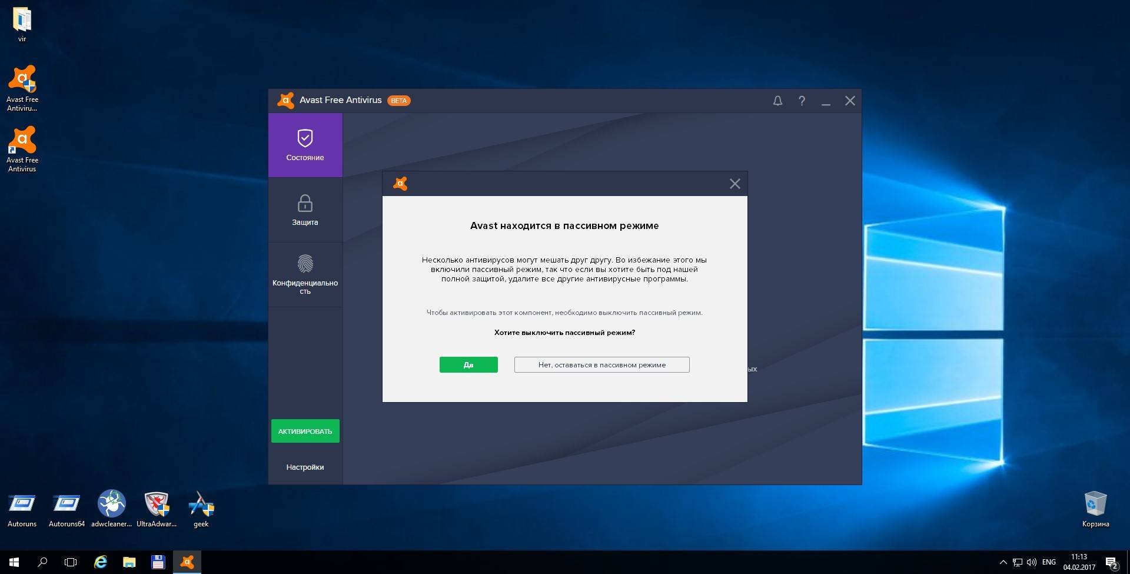This screenshot has width=1130, height=574.
Task: Select the Avast Free Antivirus shortcut
Action: pyautogui.click(x=22, y=149)
